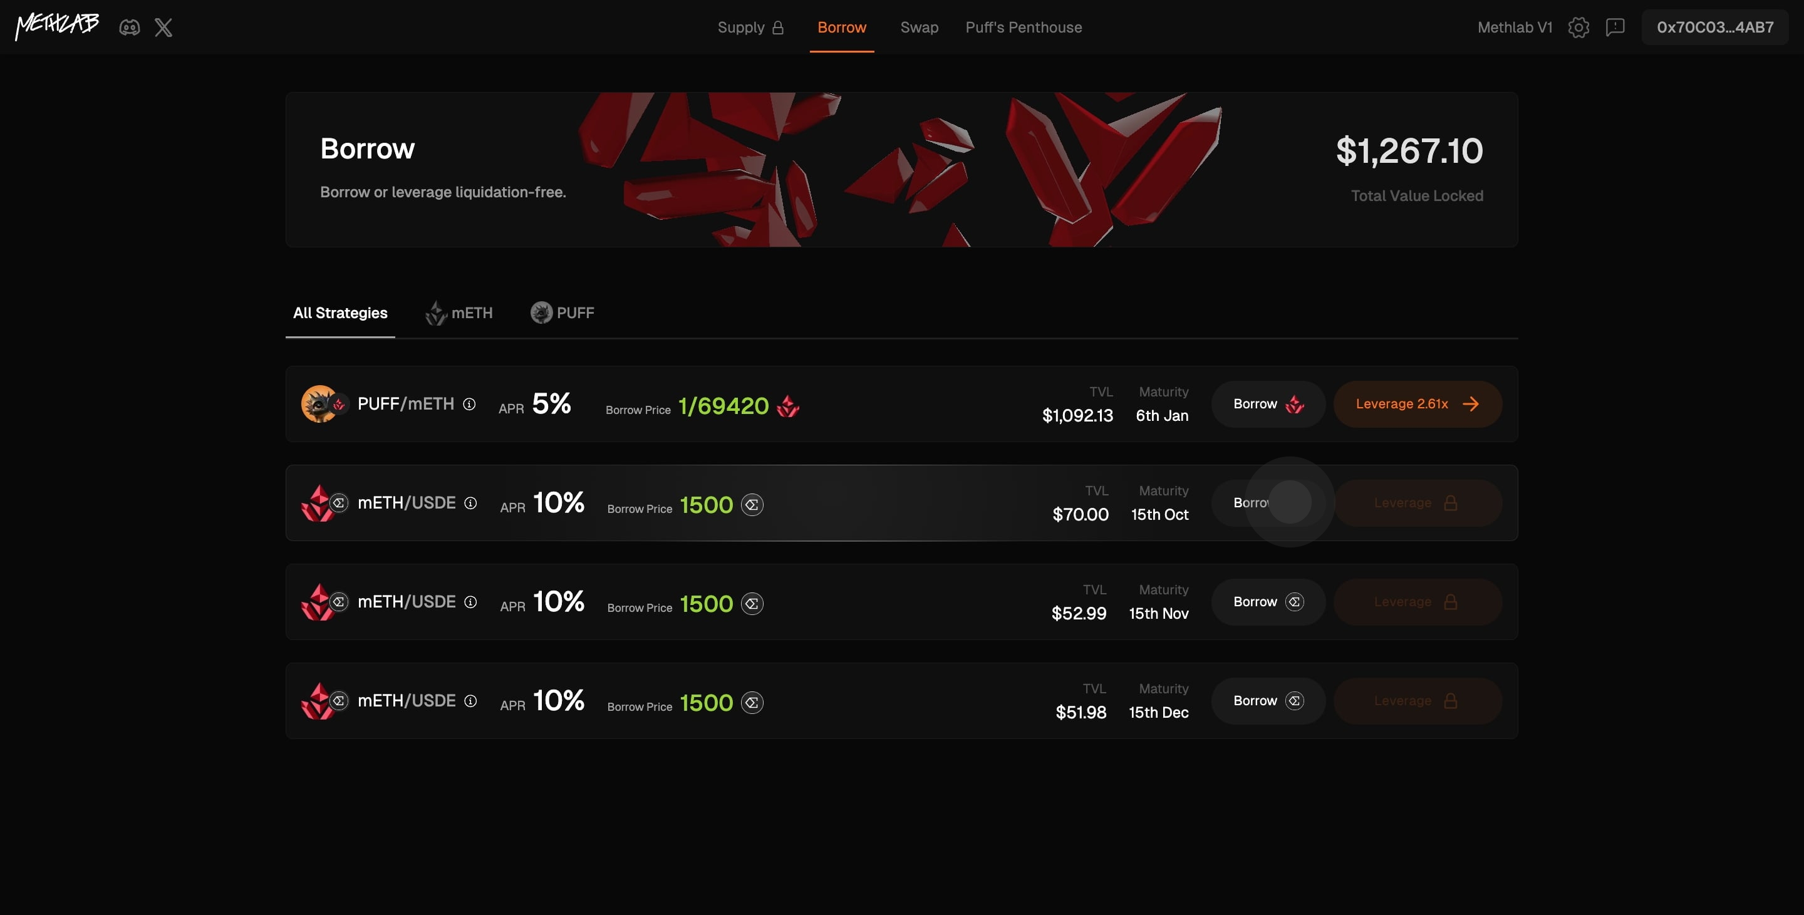1804x915 pixels.
Task: Switch to the Swap tab
Action: 919,28
